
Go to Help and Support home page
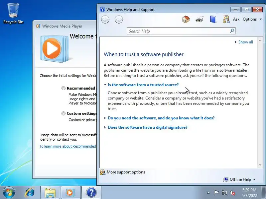point(186,19)
